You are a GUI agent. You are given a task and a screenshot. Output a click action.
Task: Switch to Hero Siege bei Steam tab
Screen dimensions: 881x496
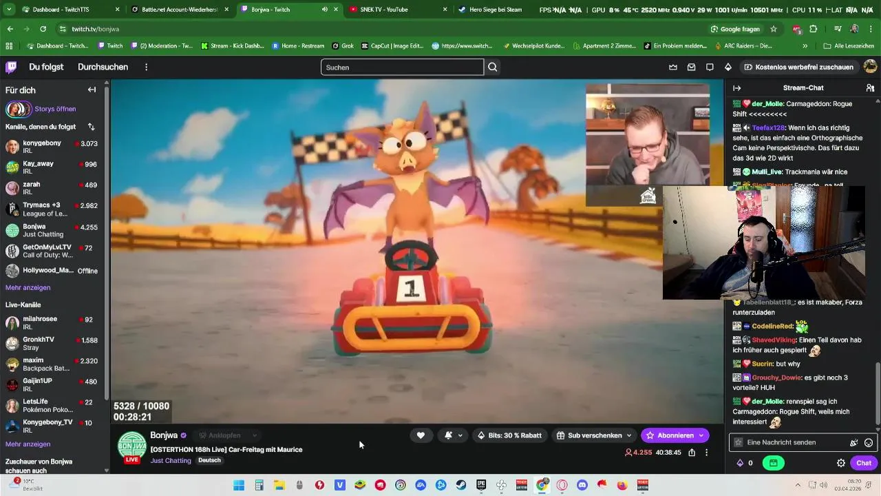point(494,10)
